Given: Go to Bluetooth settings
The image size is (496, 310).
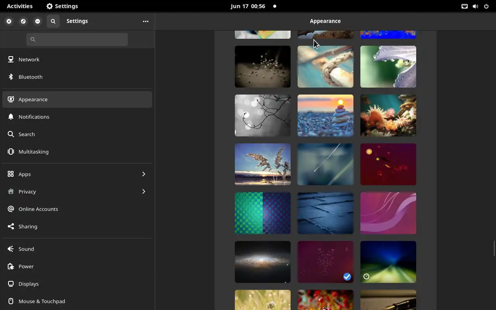Looking at the screenshot, I should pyautogui.click(x=77, y=77).
